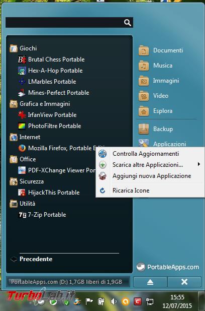Screen dimensions: 205x311
Task: Expand the Scarica altre Applicazioni submenu arrow
Action: point(199,164)
